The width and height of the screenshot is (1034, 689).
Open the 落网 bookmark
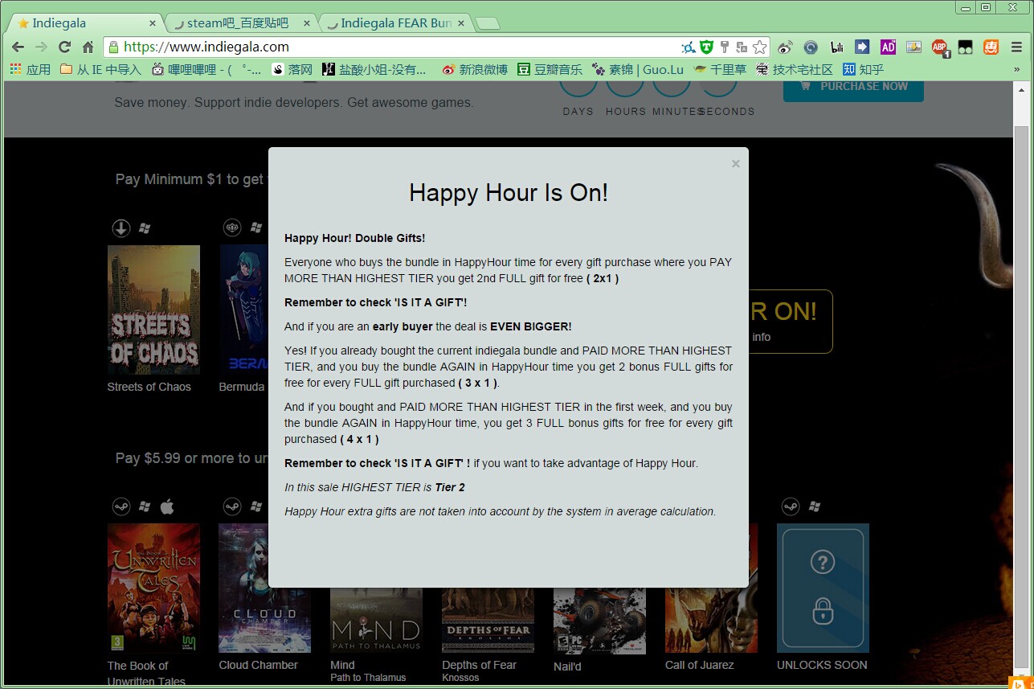[292, 70]
